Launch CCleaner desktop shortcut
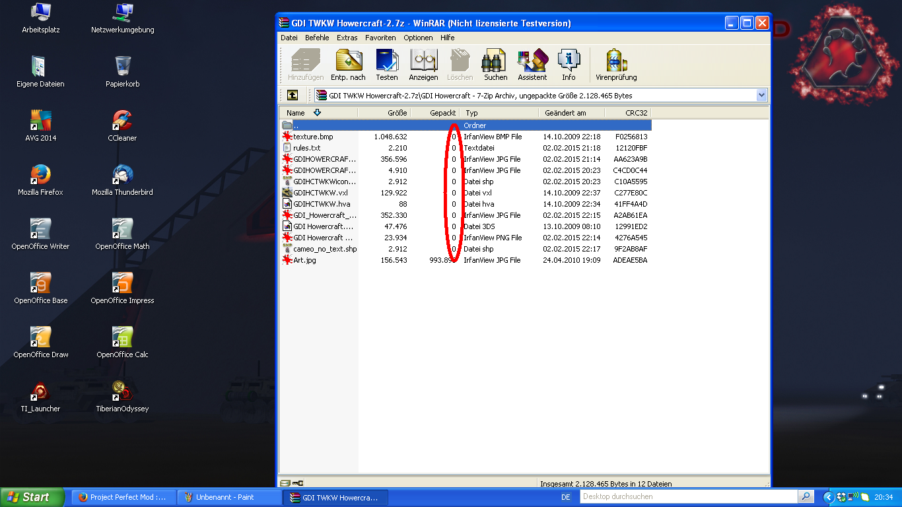 click(x=123, y=126)
